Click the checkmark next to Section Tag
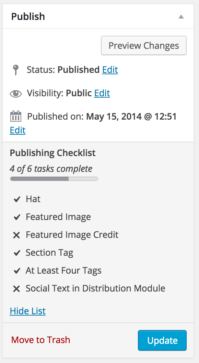This screenshot has height=363, width=199. coord(17,253)
